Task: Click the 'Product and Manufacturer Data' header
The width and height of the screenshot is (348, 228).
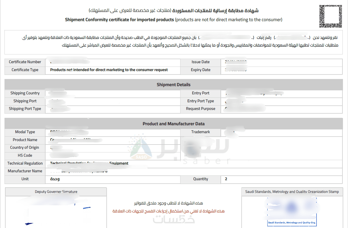Action: tap(174, 124)
